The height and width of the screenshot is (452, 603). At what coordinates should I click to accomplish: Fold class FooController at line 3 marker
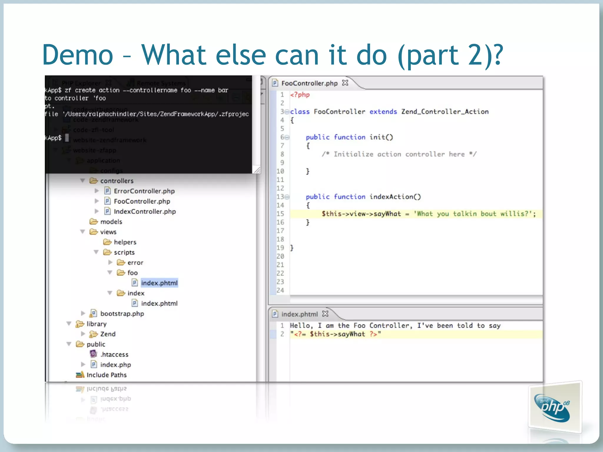[x=287, y=112]
